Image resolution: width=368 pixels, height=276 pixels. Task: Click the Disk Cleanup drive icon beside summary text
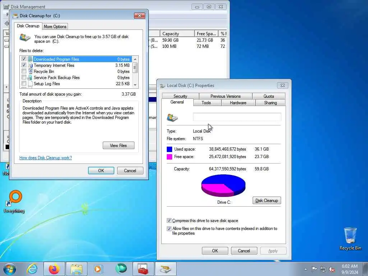point(25,37)
